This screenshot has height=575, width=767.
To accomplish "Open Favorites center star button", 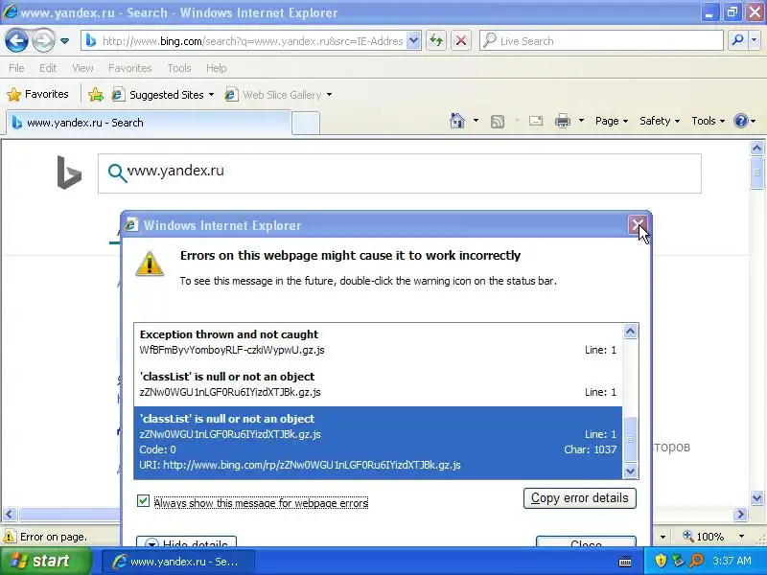I will (37, 94).
